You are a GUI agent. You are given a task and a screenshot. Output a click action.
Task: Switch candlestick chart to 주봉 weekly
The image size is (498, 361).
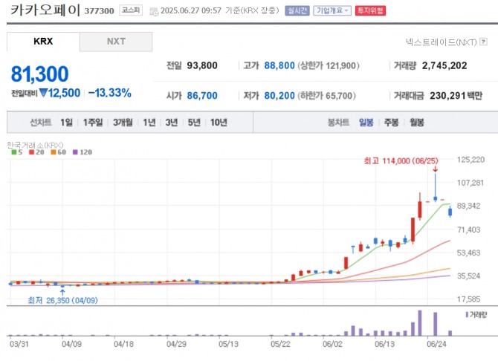click(x=391, y=123)
